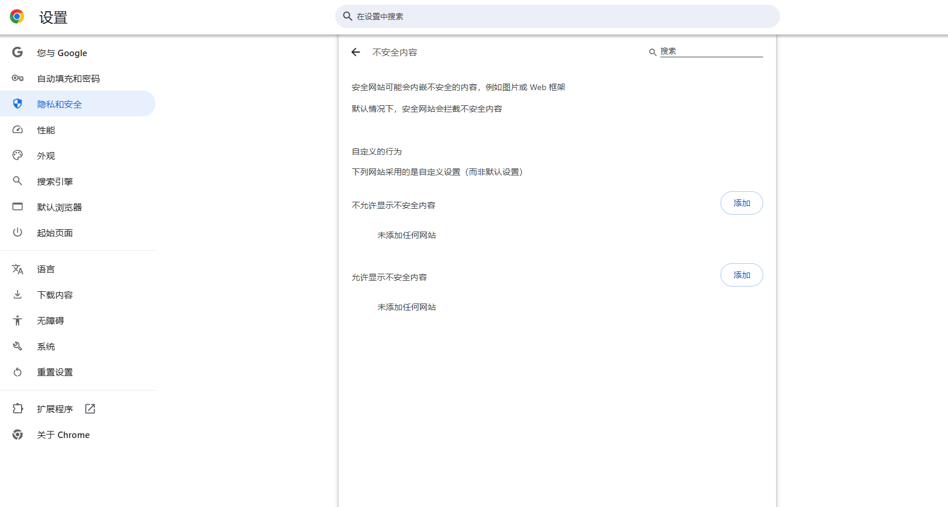Open 下载内容 settings
This screenshot has height=507, width=948.
click(x=78, y=295)
